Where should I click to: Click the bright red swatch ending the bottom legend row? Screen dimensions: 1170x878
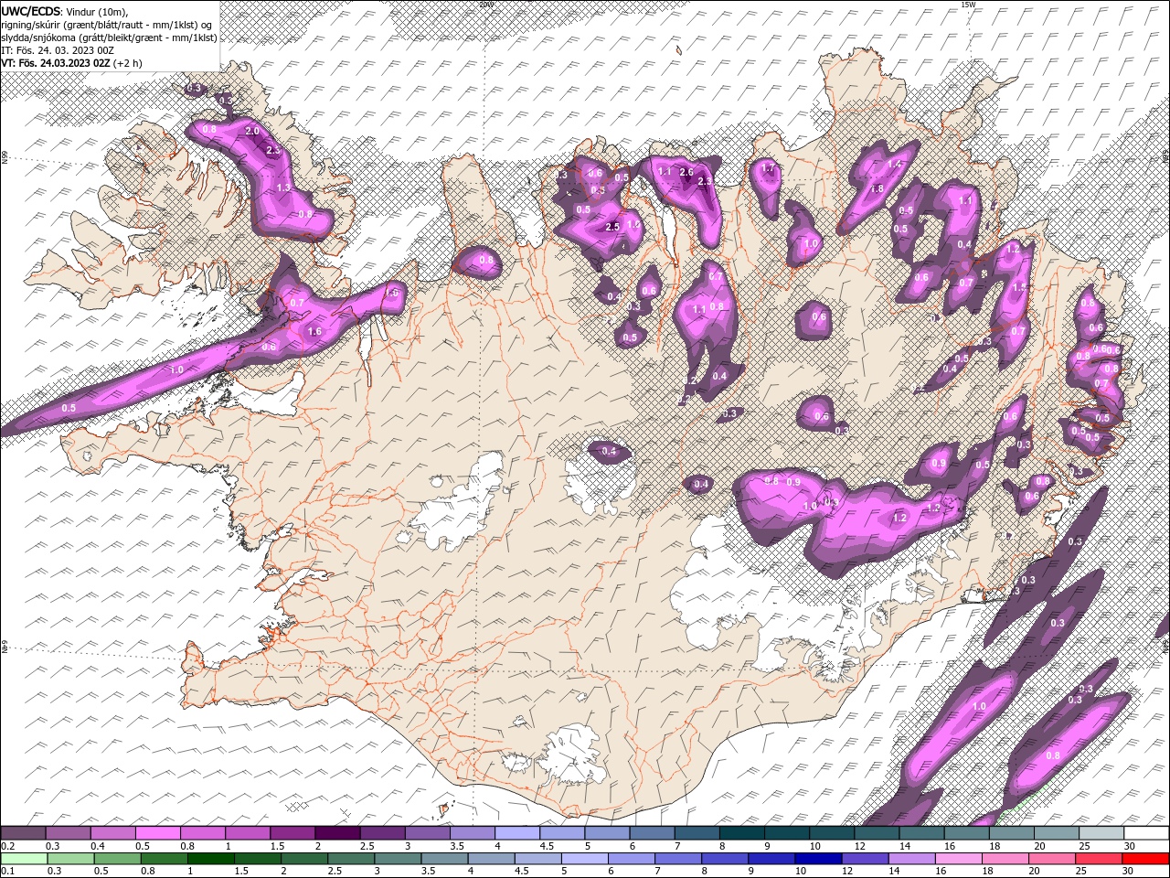click(1146, 859)
